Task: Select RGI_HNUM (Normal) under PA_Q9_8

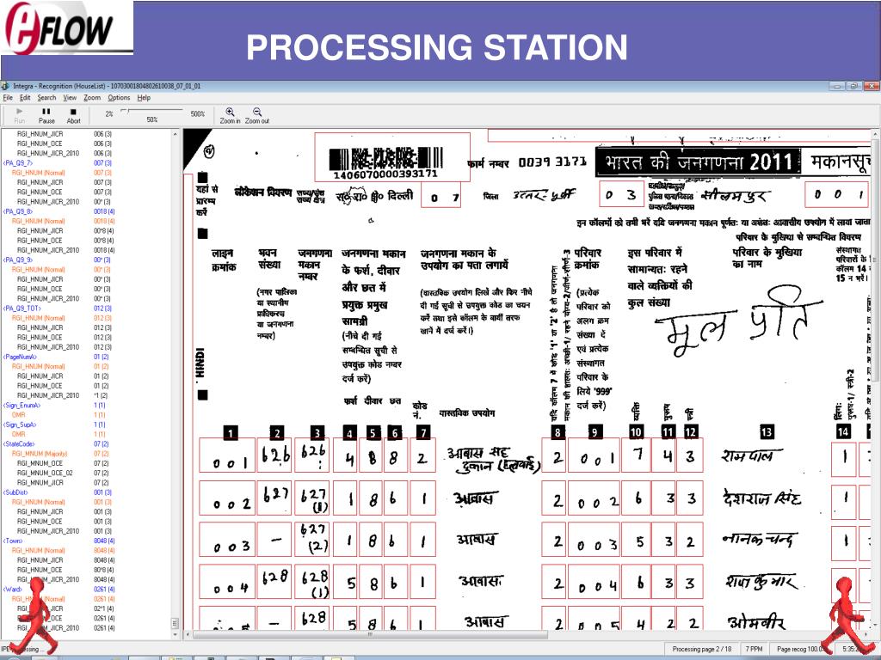Action: (38, 221)
